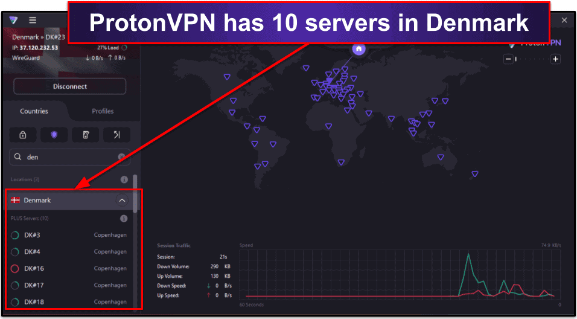Click the speed graph area
This screenshot has height=319, width=577.
click(x=400, y=274)
